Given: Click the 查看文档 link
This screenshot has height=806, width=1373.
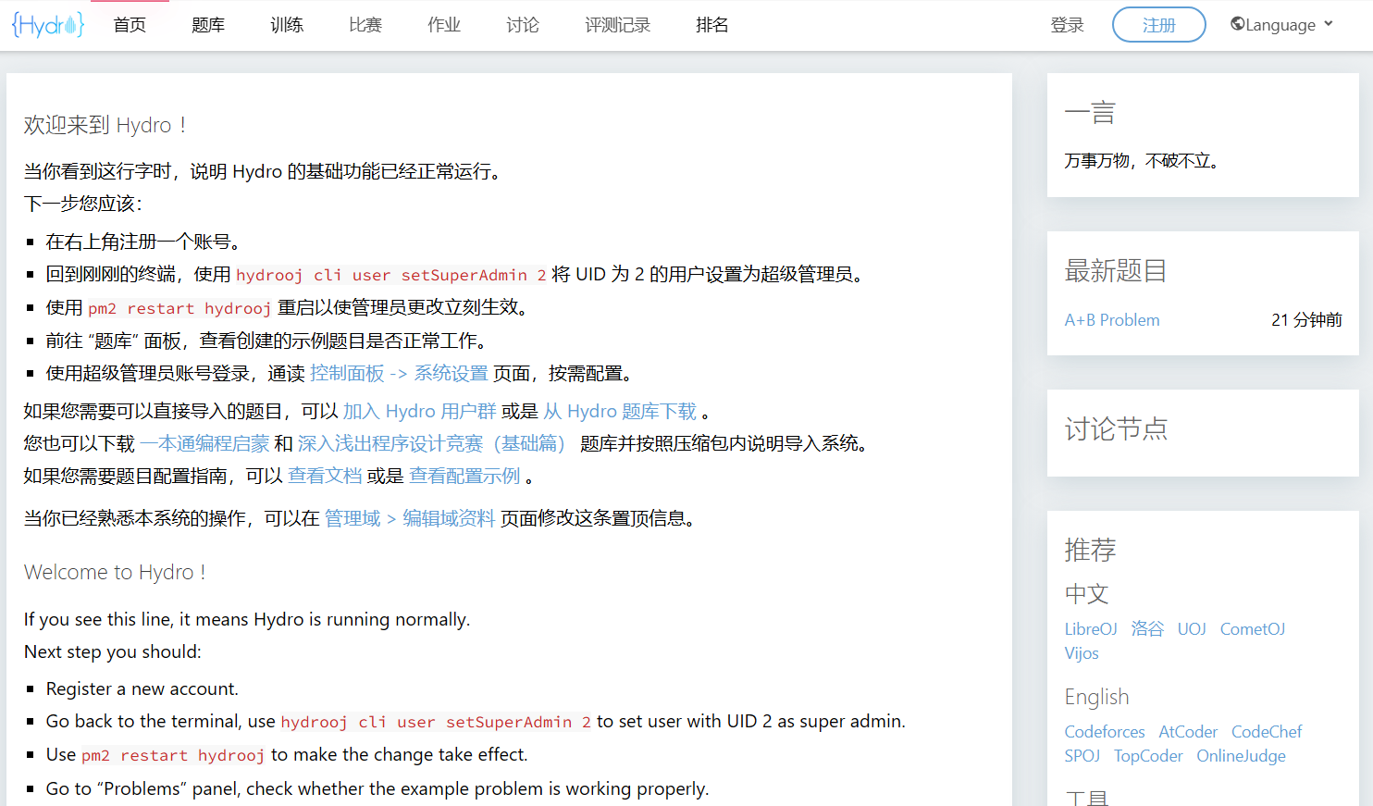Looking at the screenshot, I should (x=325, y=476).
